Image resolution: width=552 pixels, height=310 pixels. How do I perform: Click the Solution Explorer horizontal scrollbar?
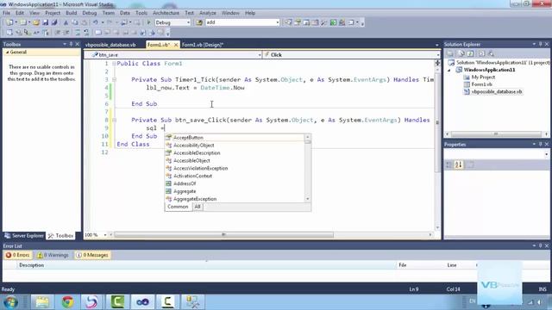click(496, 134)
